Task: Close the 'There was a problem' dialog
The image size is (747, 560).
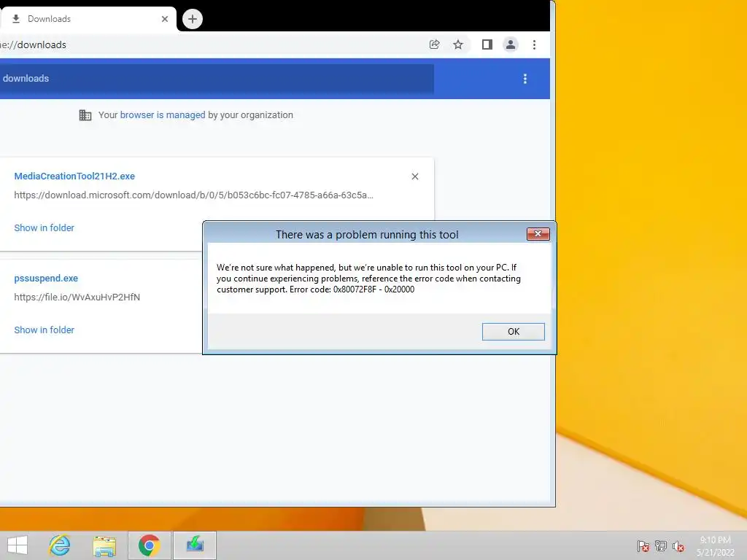Action: pos(538,234)
